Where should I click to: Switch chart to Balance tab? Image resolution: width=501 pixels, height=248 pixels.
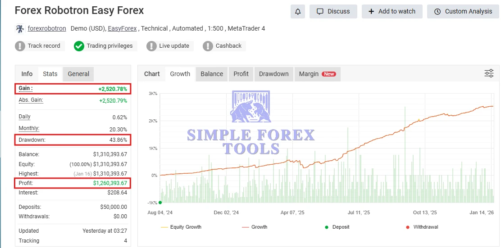212,74
